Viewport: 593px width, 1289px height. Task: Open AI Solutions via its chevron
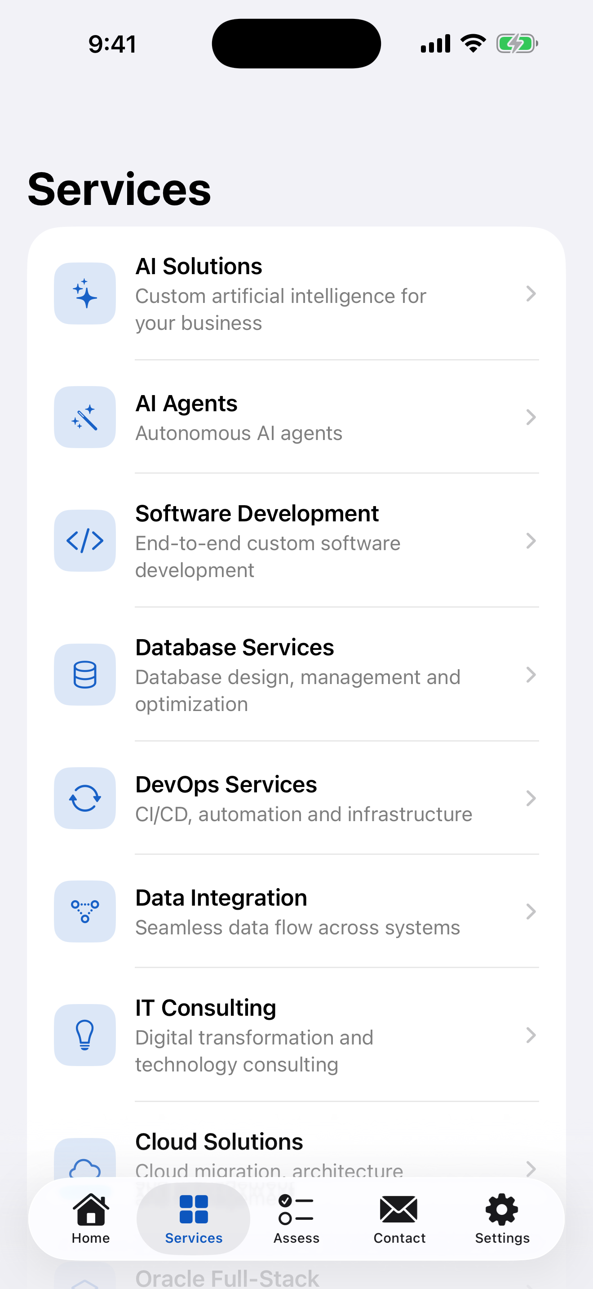coord(531,294)
